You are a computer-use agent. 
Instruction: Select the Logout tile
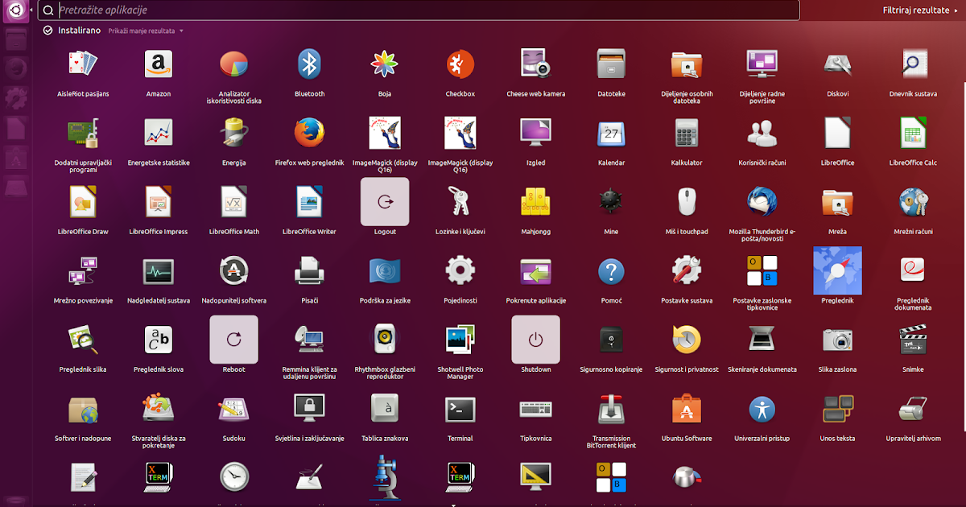click(x=385, y=201)
